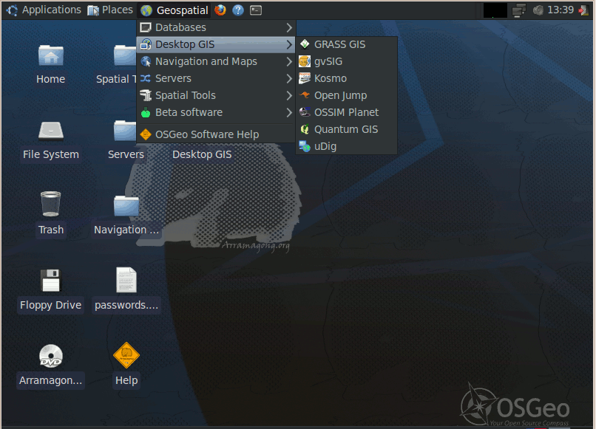The image size is (596, 429).
Task: Close the Geospatial panel menu
Action: coord(175,10)
